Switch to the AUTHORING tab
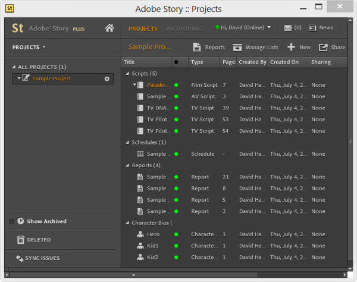 pos(184,29)
